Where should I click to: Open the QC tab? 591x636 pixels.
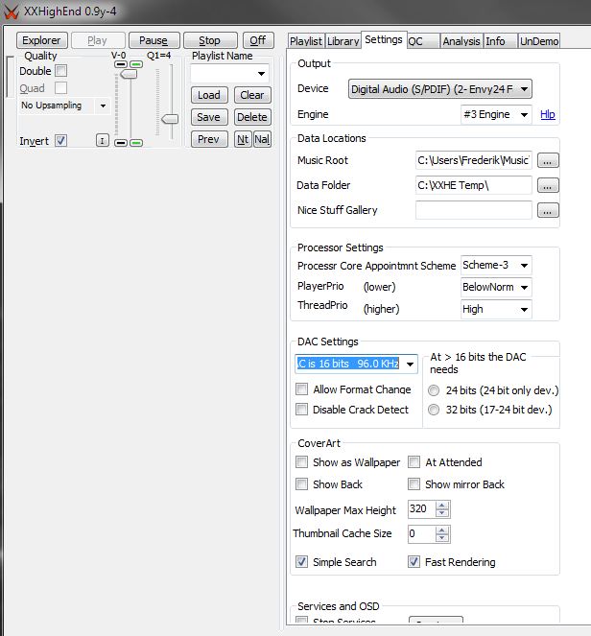423,41
